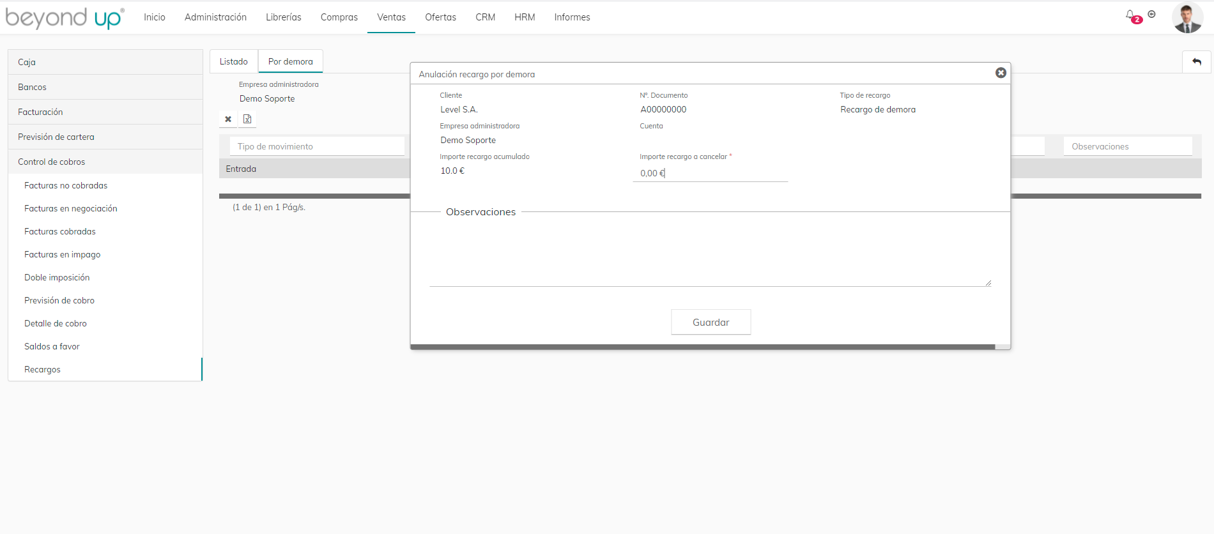Click Demo Soporte under Empresa administradora on page
1214x534 pixels.
tap(267, 98)
